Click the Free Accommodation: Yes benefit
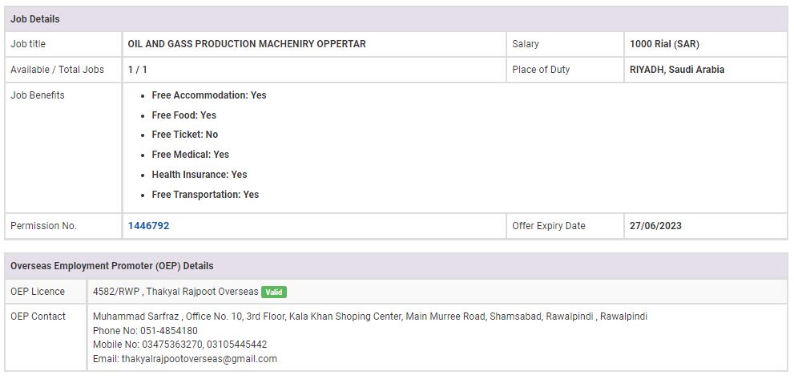 coord(208,95)
